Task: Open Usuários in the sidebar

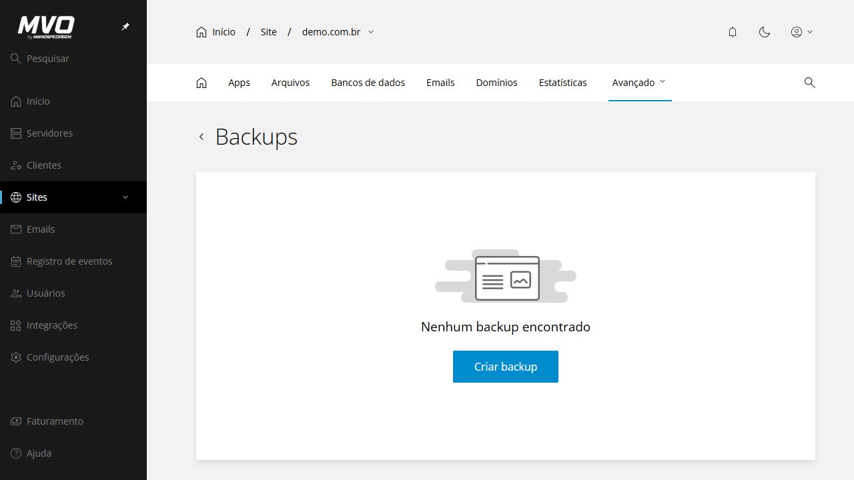Action: (73, 293)
